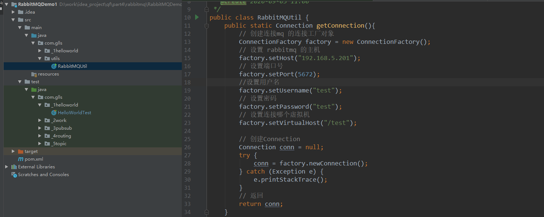544x217 pixels.
Task: Select com.glls package label under test
Action: pyautogui.click(x=53, y=97)
